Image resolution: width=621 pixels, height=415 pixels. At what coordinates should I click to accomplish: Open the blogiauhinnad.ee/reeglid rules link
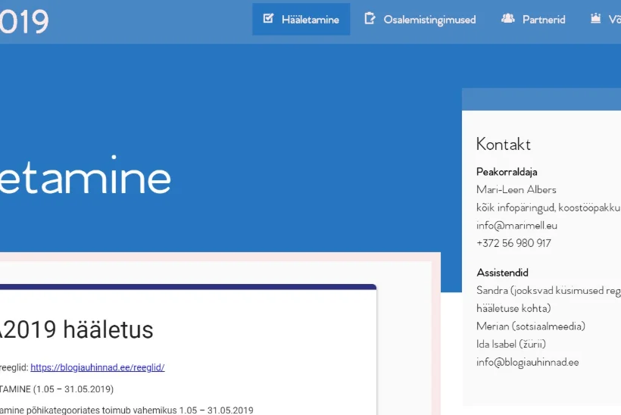coord(97,367)
